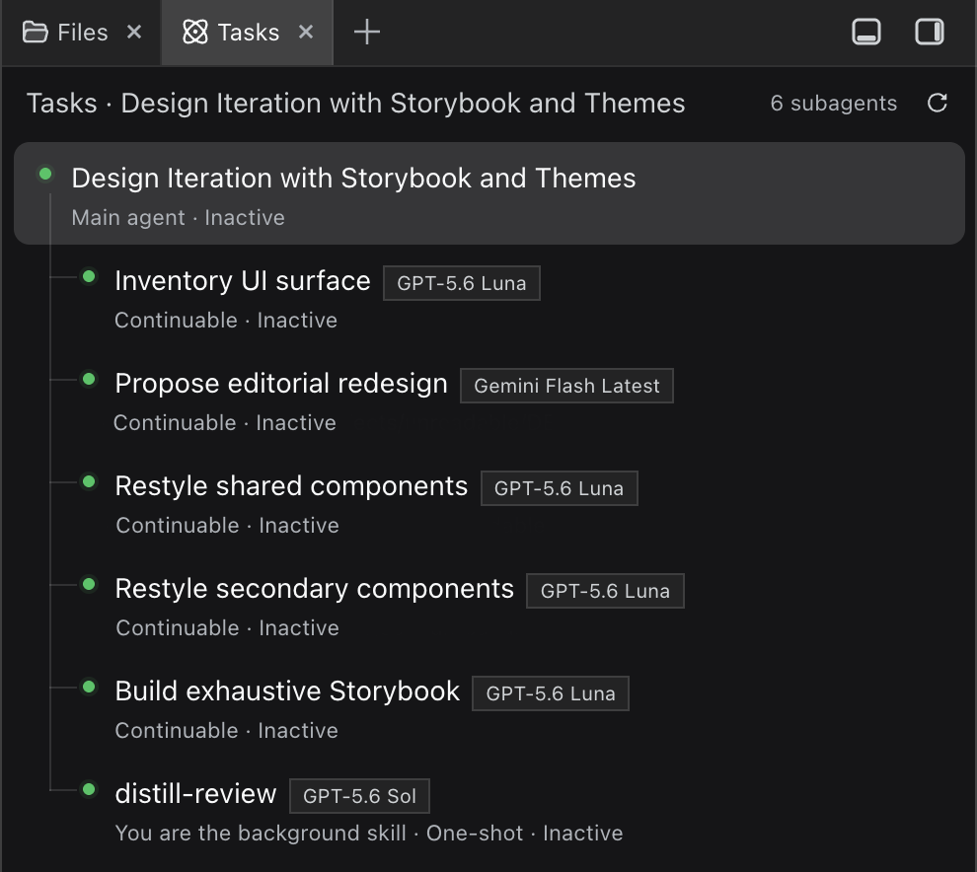Close the Files tab
The image size is (977, 872).
point(134,32)
